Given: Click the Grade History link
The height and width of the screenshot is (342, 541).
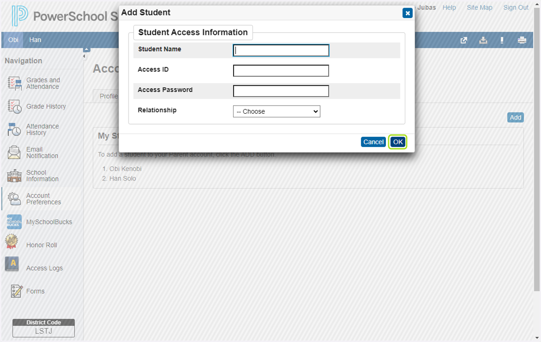Looking at the screenshot, I should coord(46,106).
